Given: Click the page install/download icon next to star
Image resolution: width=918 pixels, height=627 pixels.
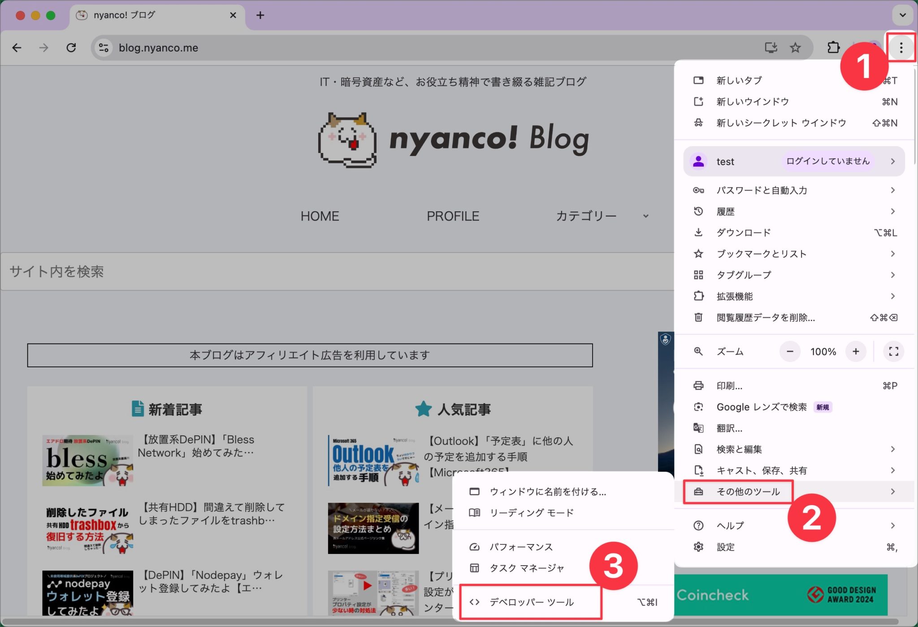Looking at the screenshot, I should click(x=772, y=48).
